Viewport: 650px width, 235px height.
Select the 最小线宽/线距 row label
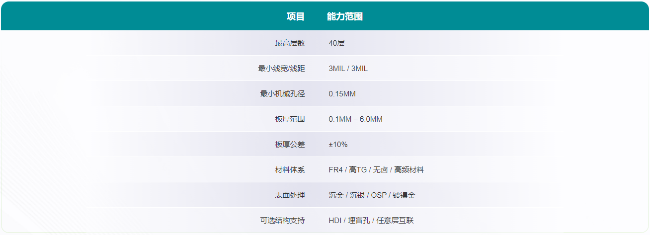click(281, 69)
